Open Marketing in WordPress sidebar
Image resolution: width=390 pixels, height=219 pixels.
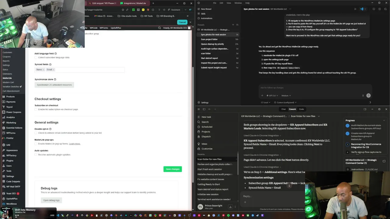11,123
